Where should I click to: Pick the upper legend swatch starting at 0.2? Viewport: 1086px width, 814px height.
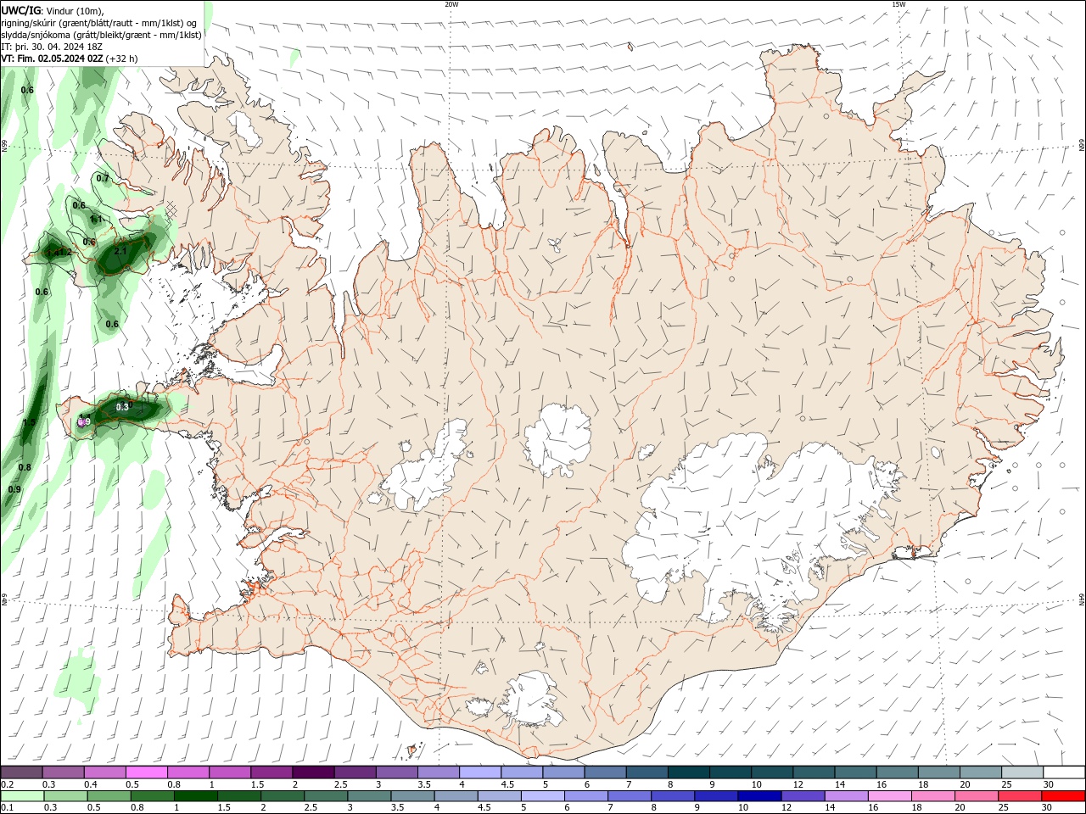(21, 772)
